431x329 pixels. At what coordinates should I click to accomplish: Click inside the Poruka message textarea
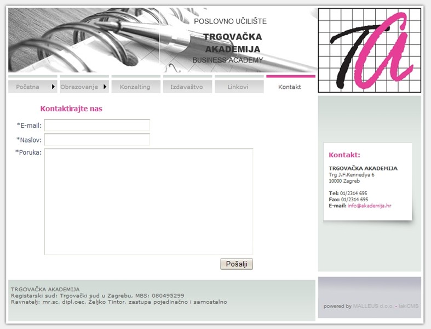[148, 202]
